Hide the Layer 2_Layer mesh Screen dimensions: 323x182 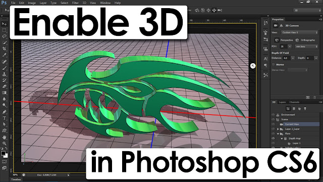coord(274,129)
